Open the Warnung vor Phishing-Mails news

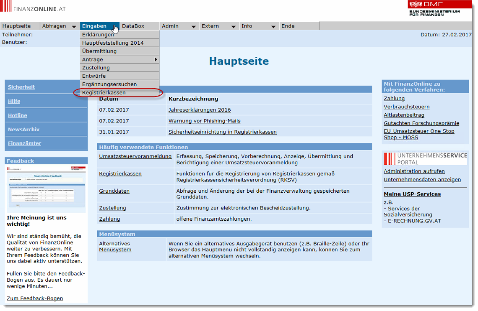204,121
